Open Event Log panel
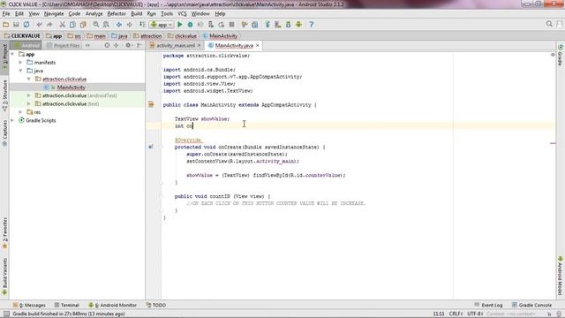The height and width of the screenshot is (318, 565). 488,305
